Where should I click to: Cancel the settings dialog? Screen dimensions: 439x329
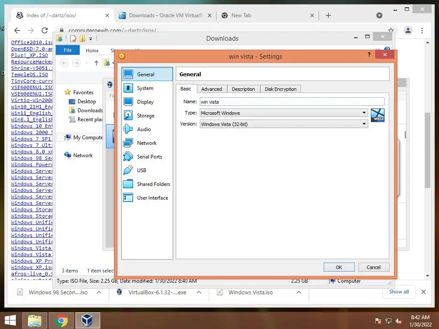pos(374,267)
